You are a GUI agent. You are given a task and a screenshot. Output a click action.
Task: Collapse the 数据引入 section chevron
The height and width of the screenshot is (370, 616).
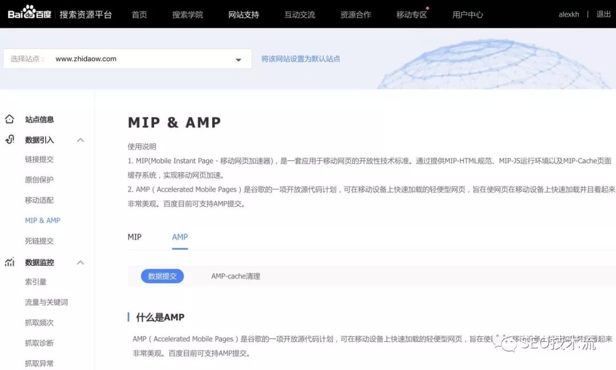pos(80,140)
